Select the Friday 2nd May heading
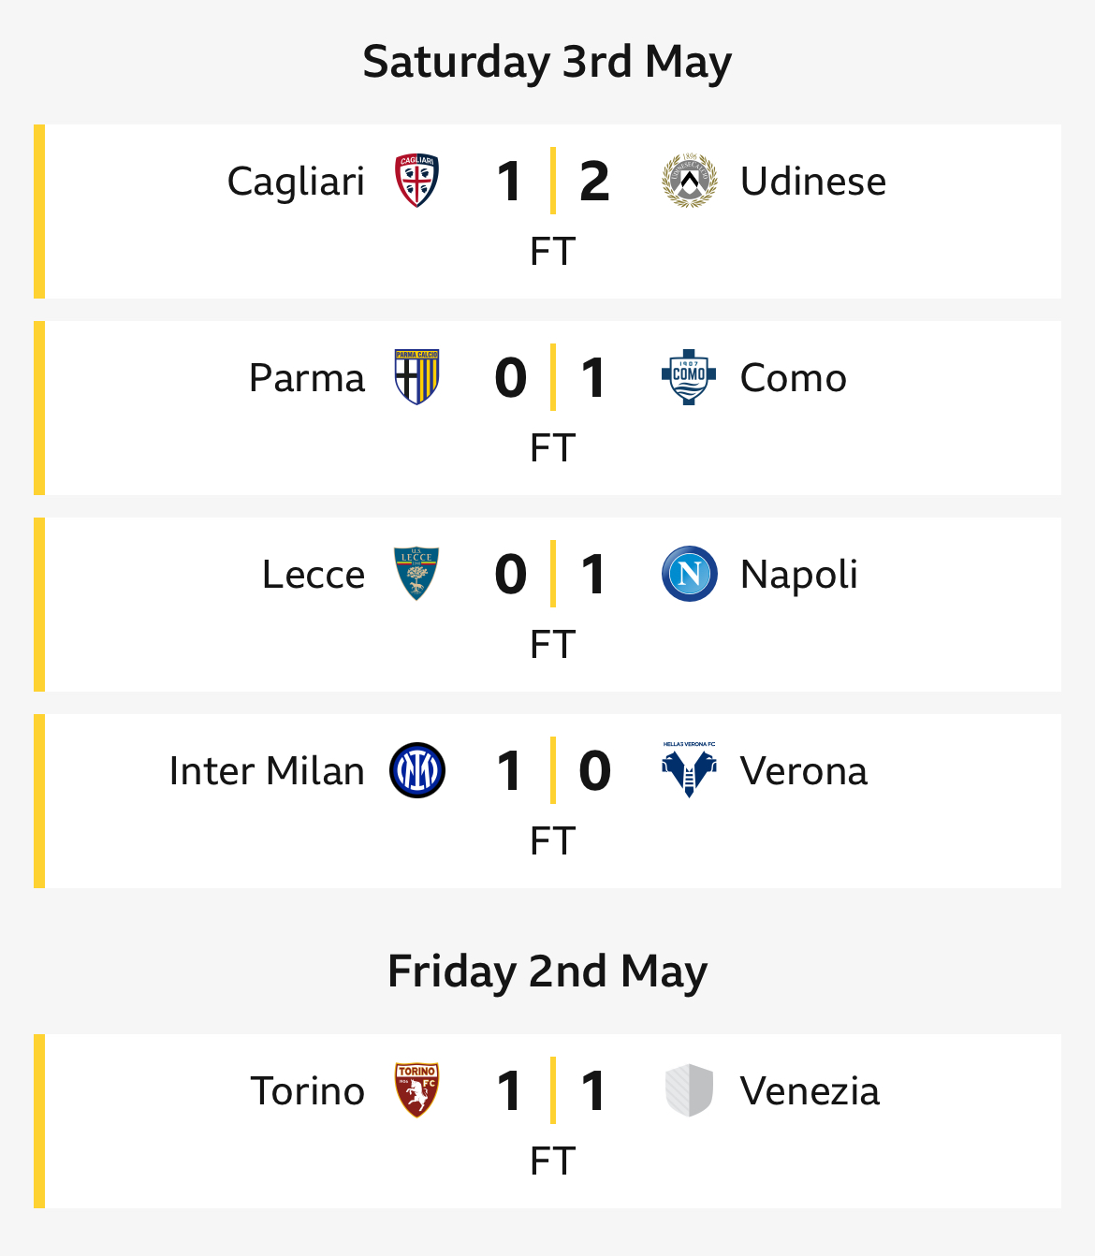This screenshot has height=1256, width=1095. point(547,971)
